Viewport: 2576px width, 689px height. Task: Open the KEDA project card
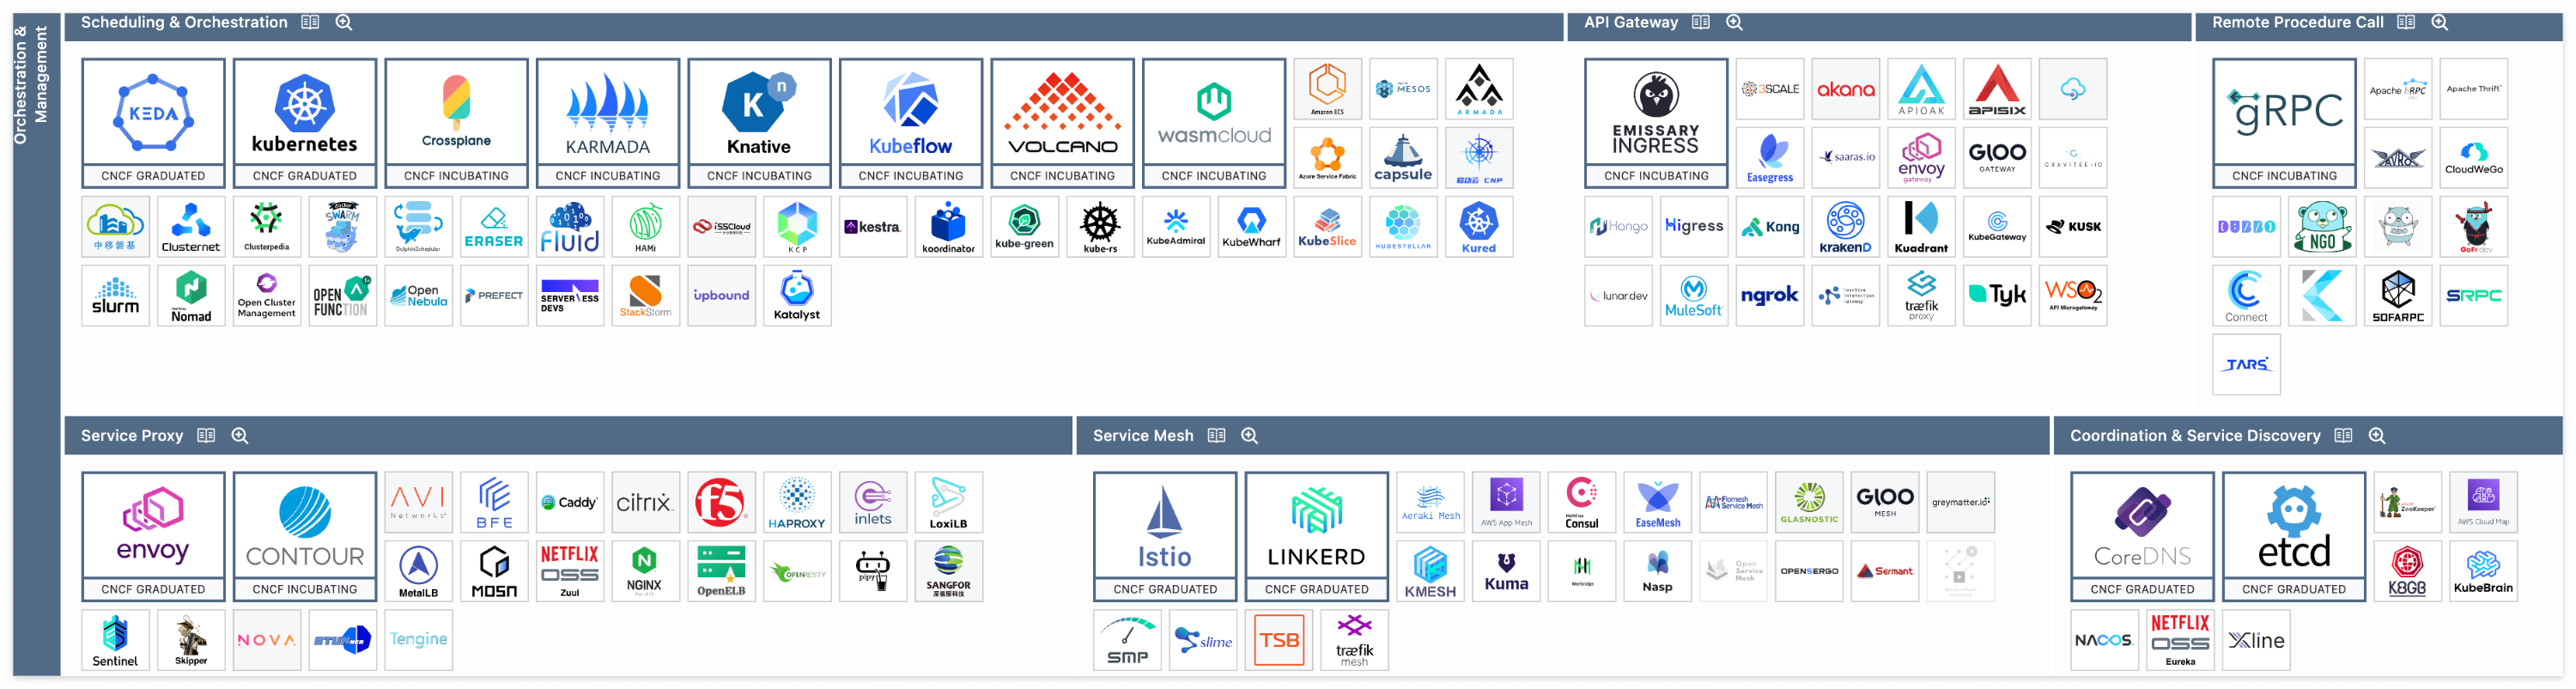click(x=153, y=123)
